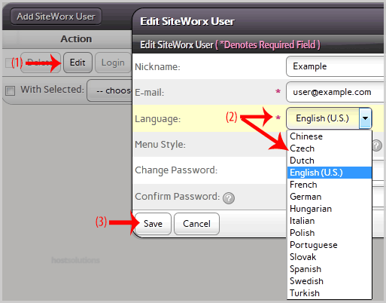
Task: Click the Edit button in the Action column
Action: tap(78, 63)
